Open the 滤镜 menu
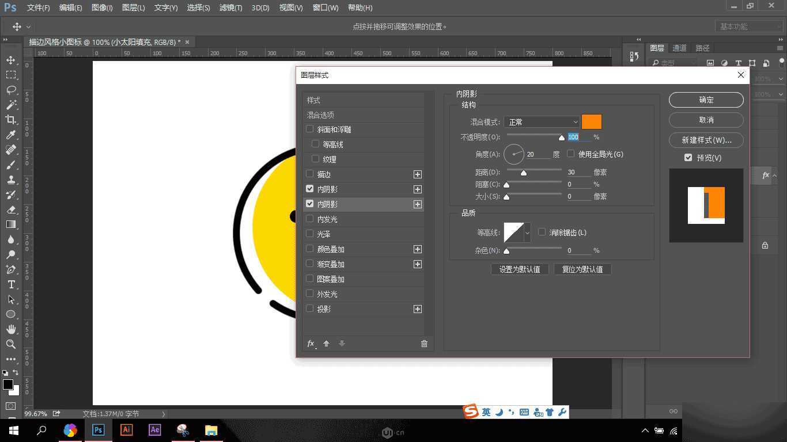The width and height of the screenshot is (787, 442). click(229, 7)
